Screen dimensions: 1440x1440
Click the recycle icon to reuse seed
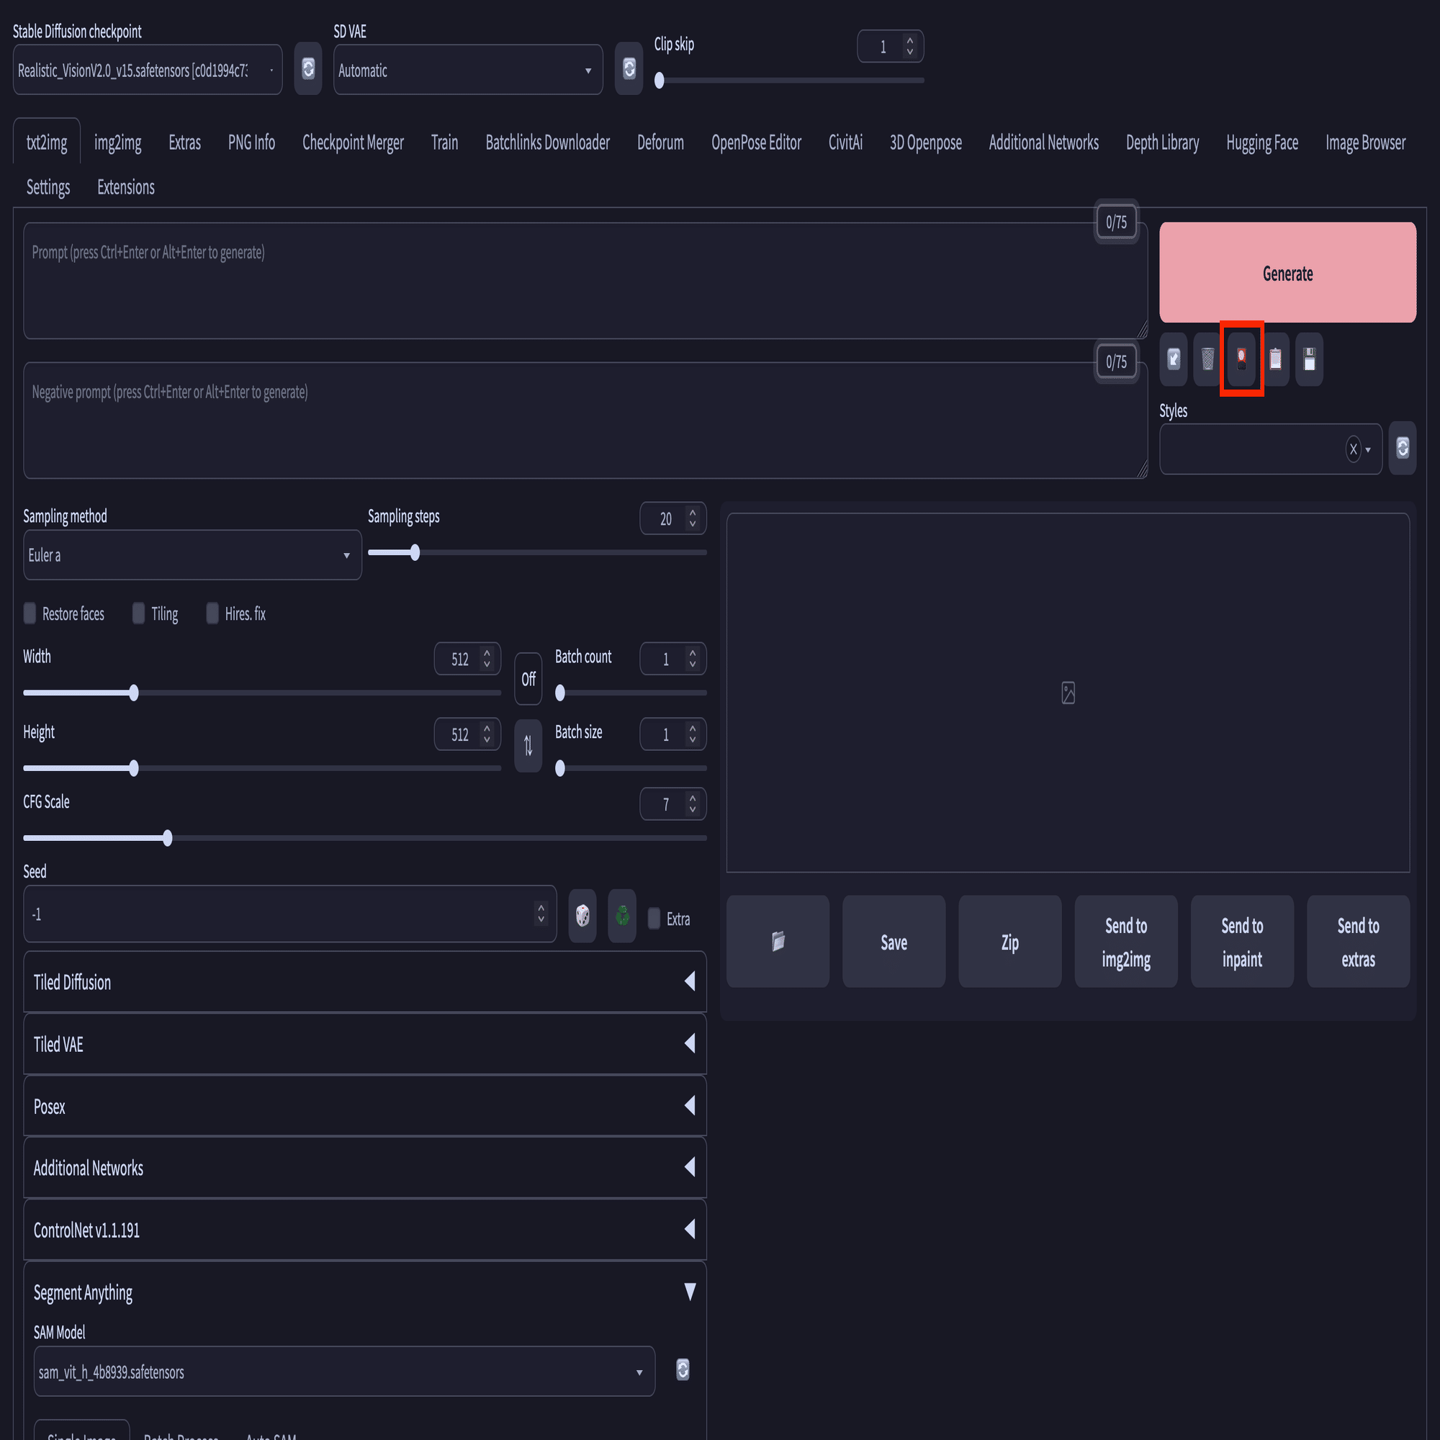click(x=621, y=914)
